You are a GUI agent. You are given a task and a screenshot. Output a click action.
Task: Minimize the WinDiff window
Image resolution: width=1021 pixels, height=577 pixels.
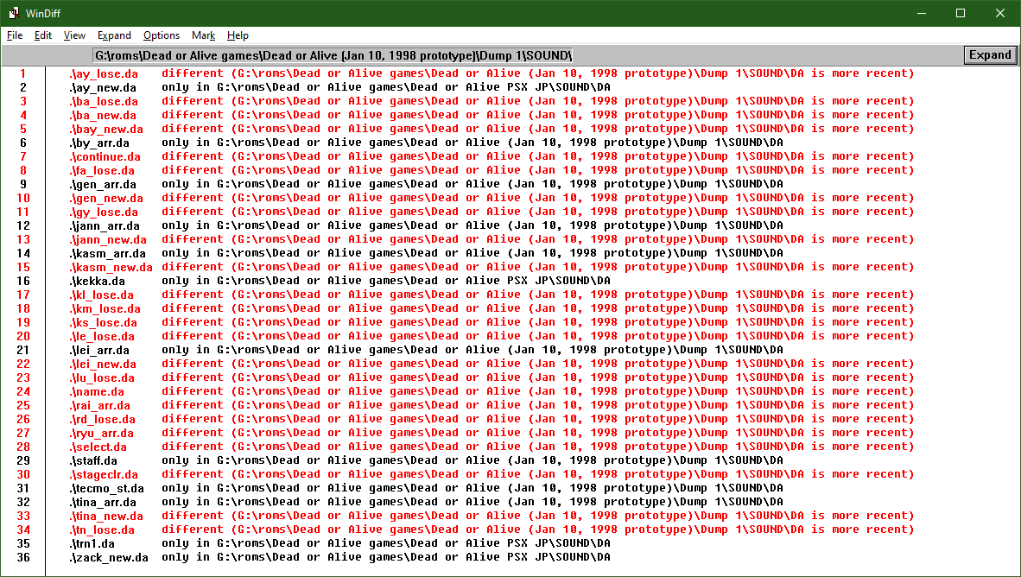coord(922,13)
